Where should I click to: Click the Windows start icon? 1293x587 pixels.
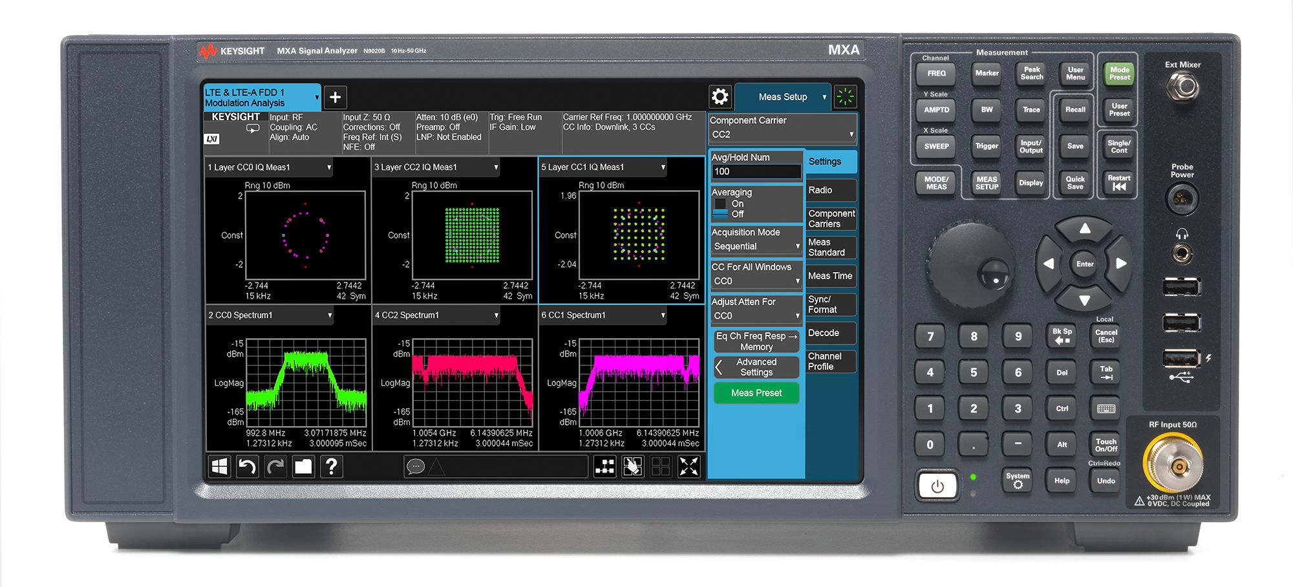coord(220,466)
